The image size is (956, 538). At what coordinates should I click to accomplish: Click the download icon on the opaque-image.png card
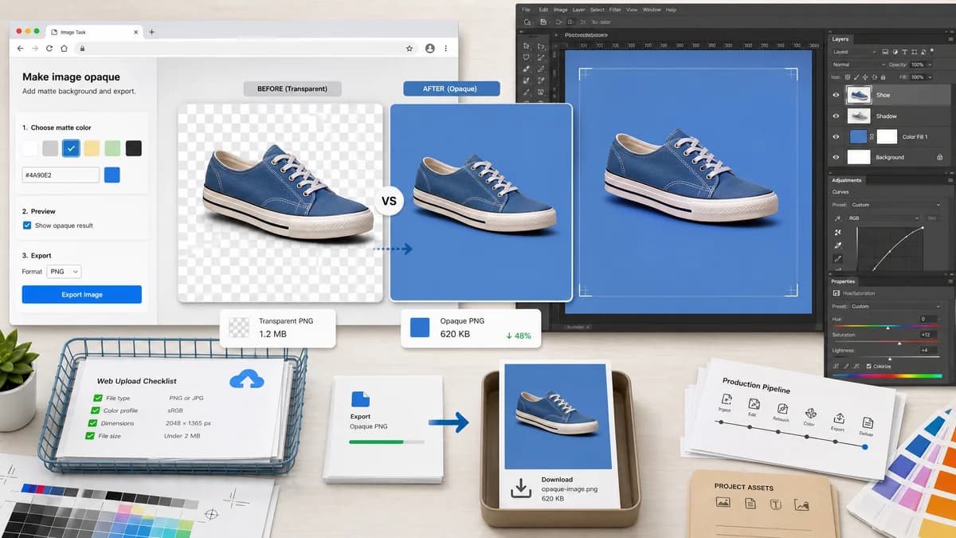point(521,488)
